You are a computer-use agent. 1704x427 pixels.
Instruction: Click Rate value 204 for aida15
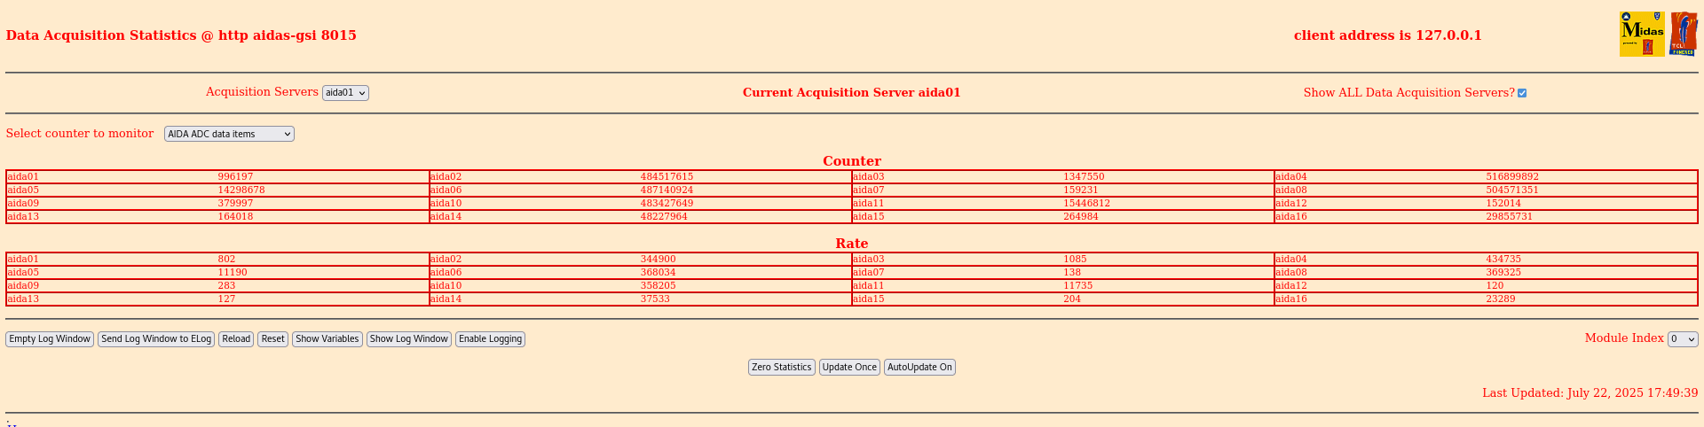[x=1072, y=299]
